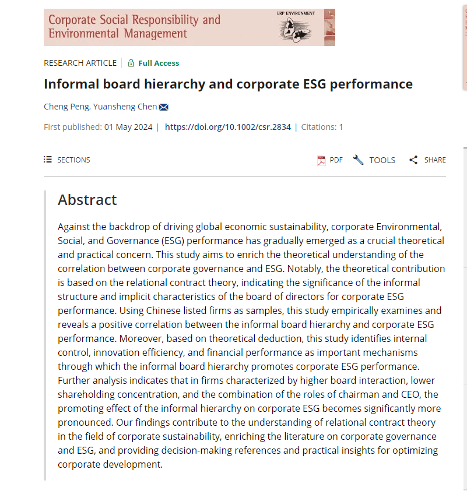Click the article title heading
467x491 pixels.
[228, 84]
